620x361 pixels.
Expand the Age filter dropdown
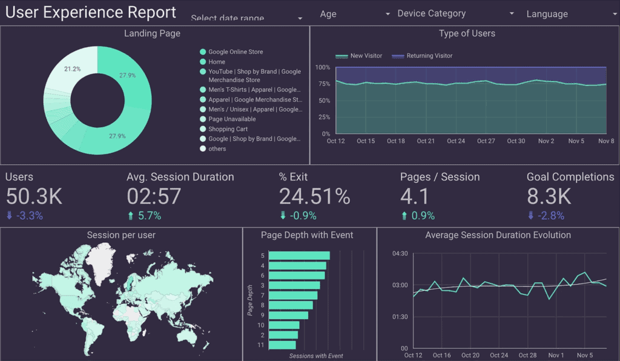click(355, 14)
